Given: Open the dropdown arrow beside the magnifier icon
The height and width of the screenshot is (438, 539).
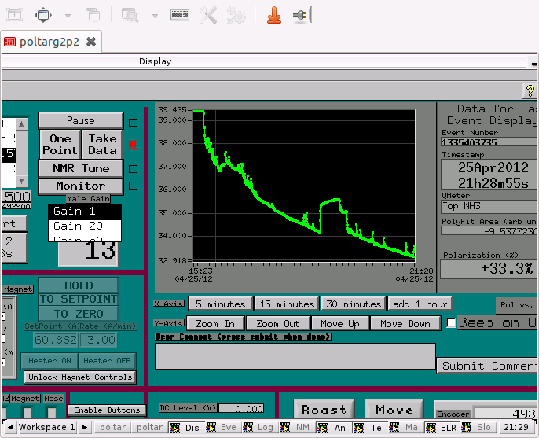Looking at the screenshot, I should click(155, 16).
